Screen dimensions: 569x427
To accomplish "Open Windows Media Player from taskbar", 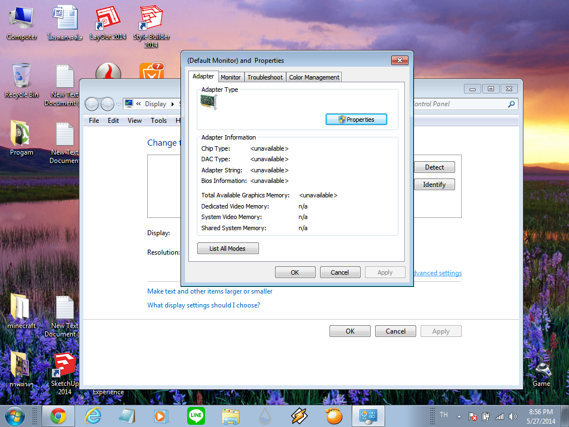I will point(161,416).
